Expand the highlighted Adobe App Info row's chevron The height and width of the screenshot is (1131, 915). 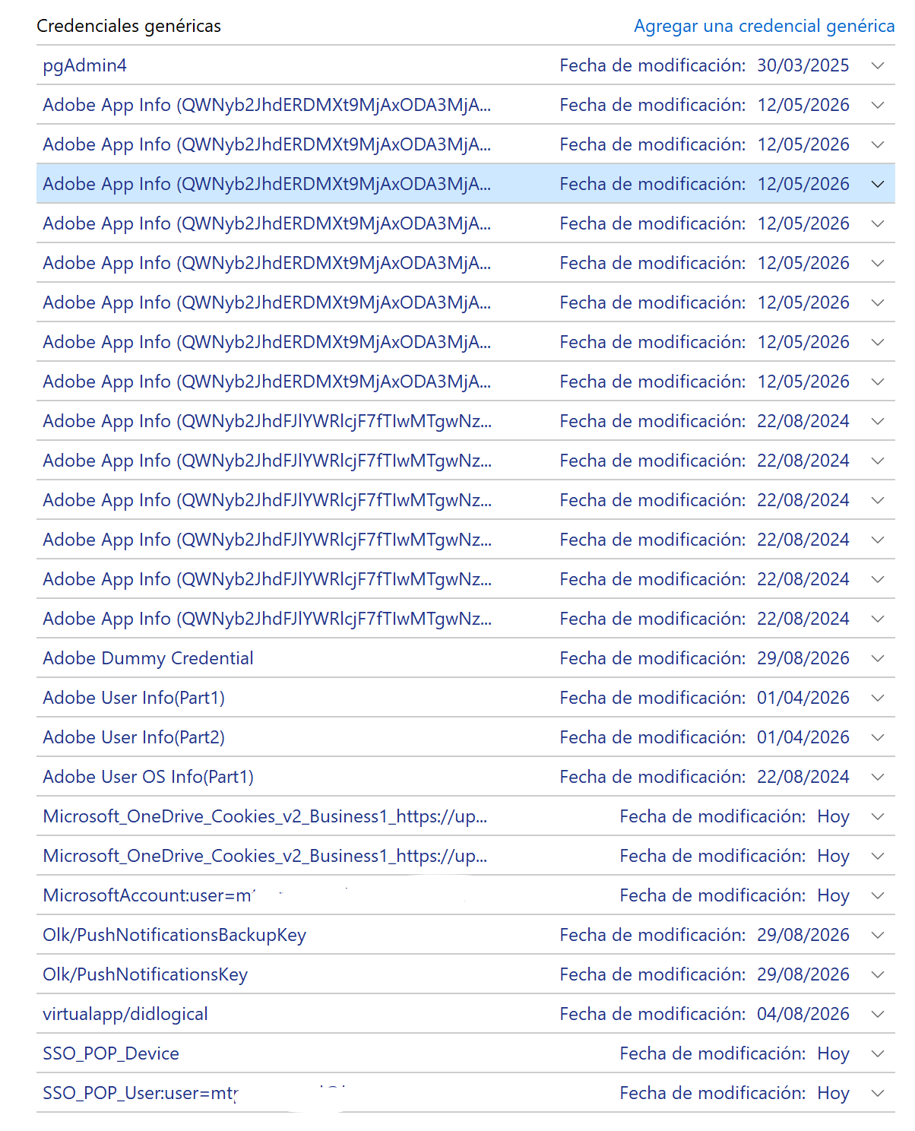(878, 184)
